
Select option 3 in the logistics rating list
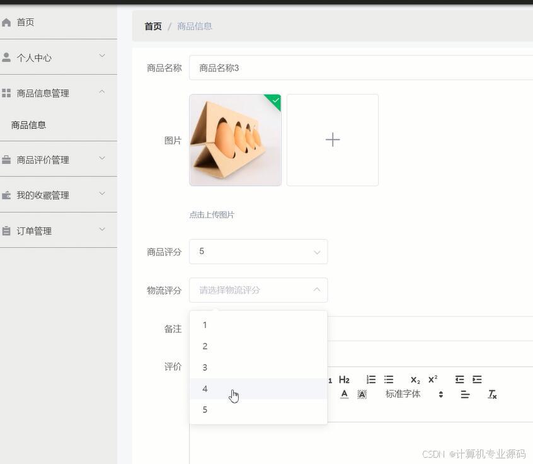[258, 368]
